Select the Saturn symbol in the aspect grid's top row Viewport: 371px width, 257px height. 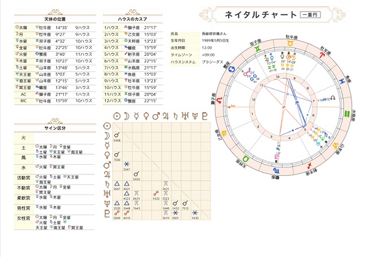[175, 116]
